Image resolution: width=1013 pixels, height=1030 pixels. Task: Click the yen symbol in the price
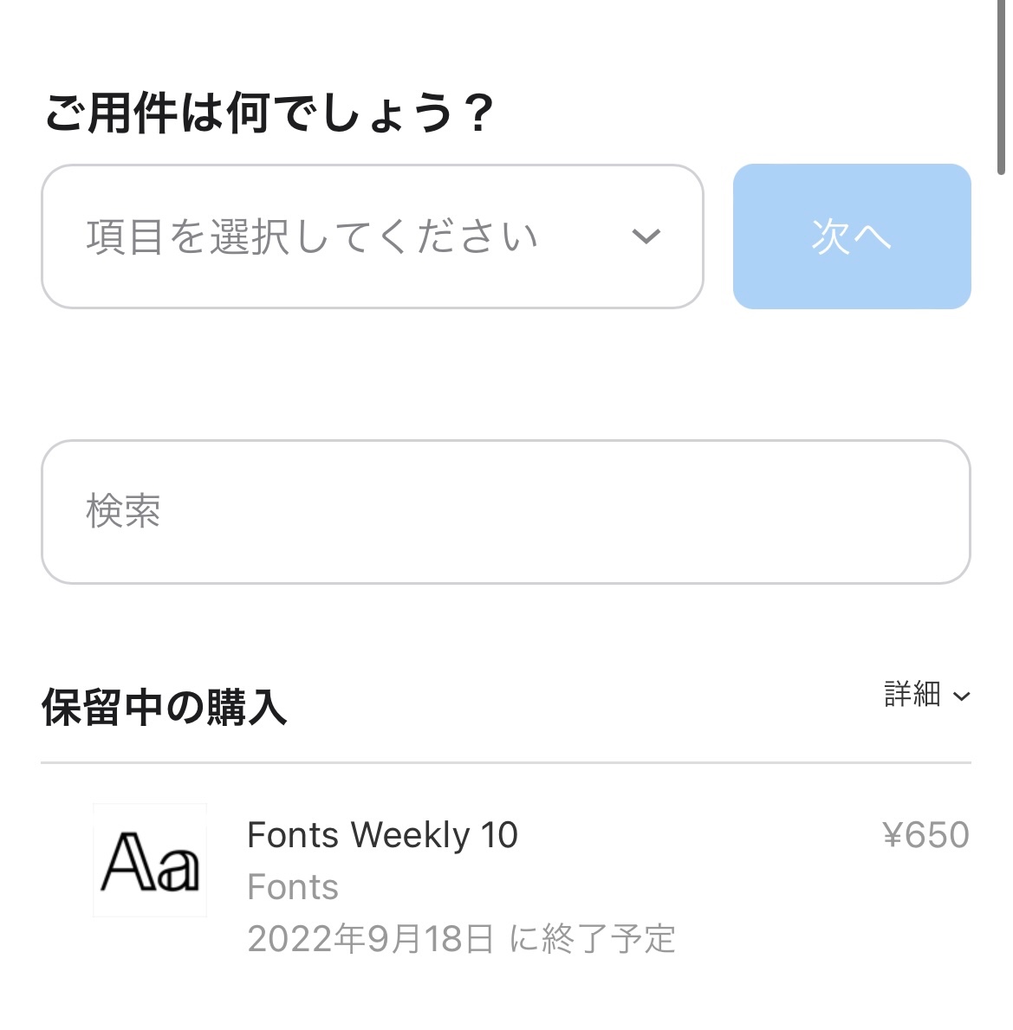[x=893, y=836]
